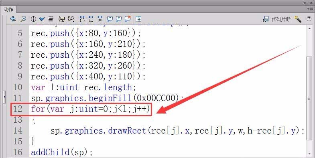
Task: Click line number 5 in the gutter
Action: pos(20,33)
